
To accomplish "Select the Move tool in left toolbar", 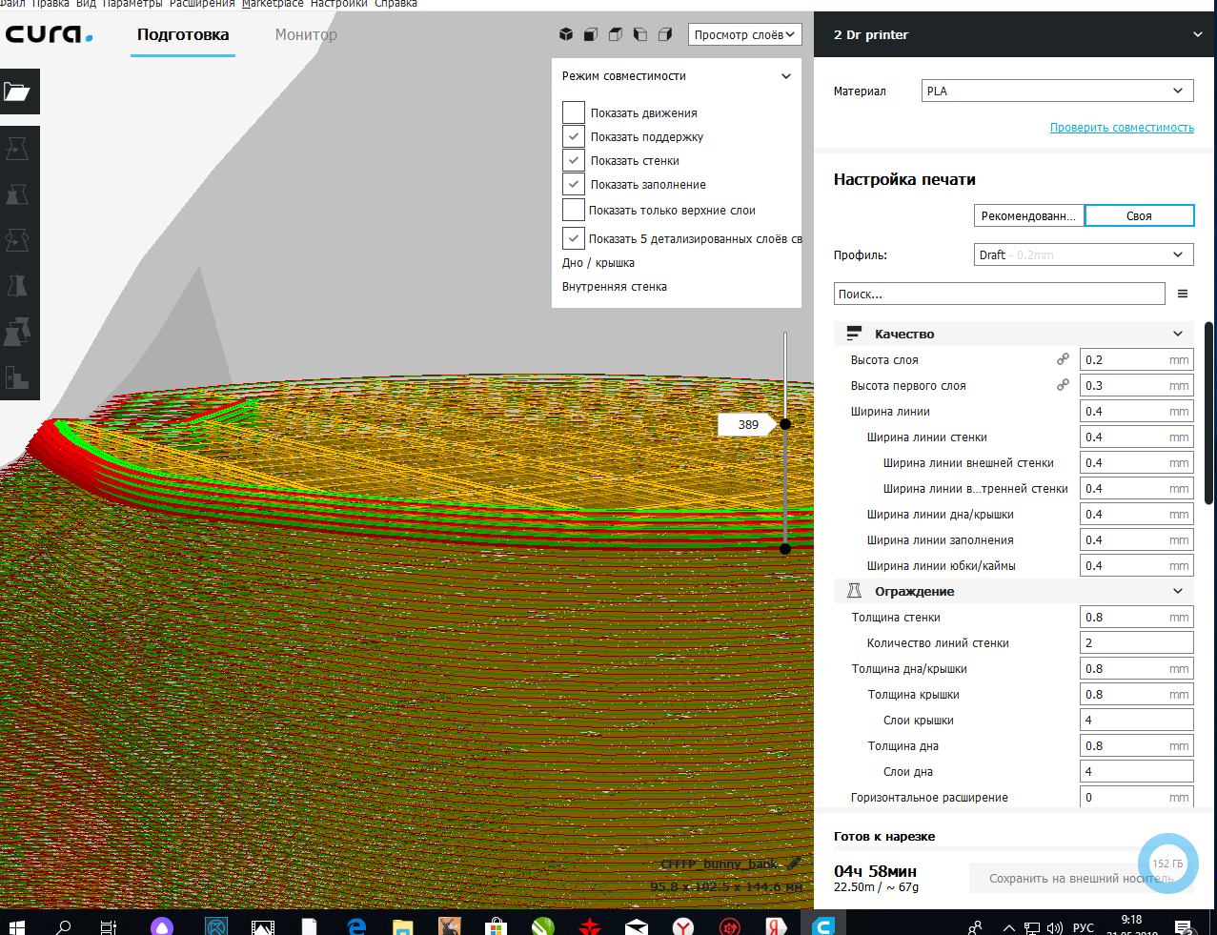I will point(17,149).
